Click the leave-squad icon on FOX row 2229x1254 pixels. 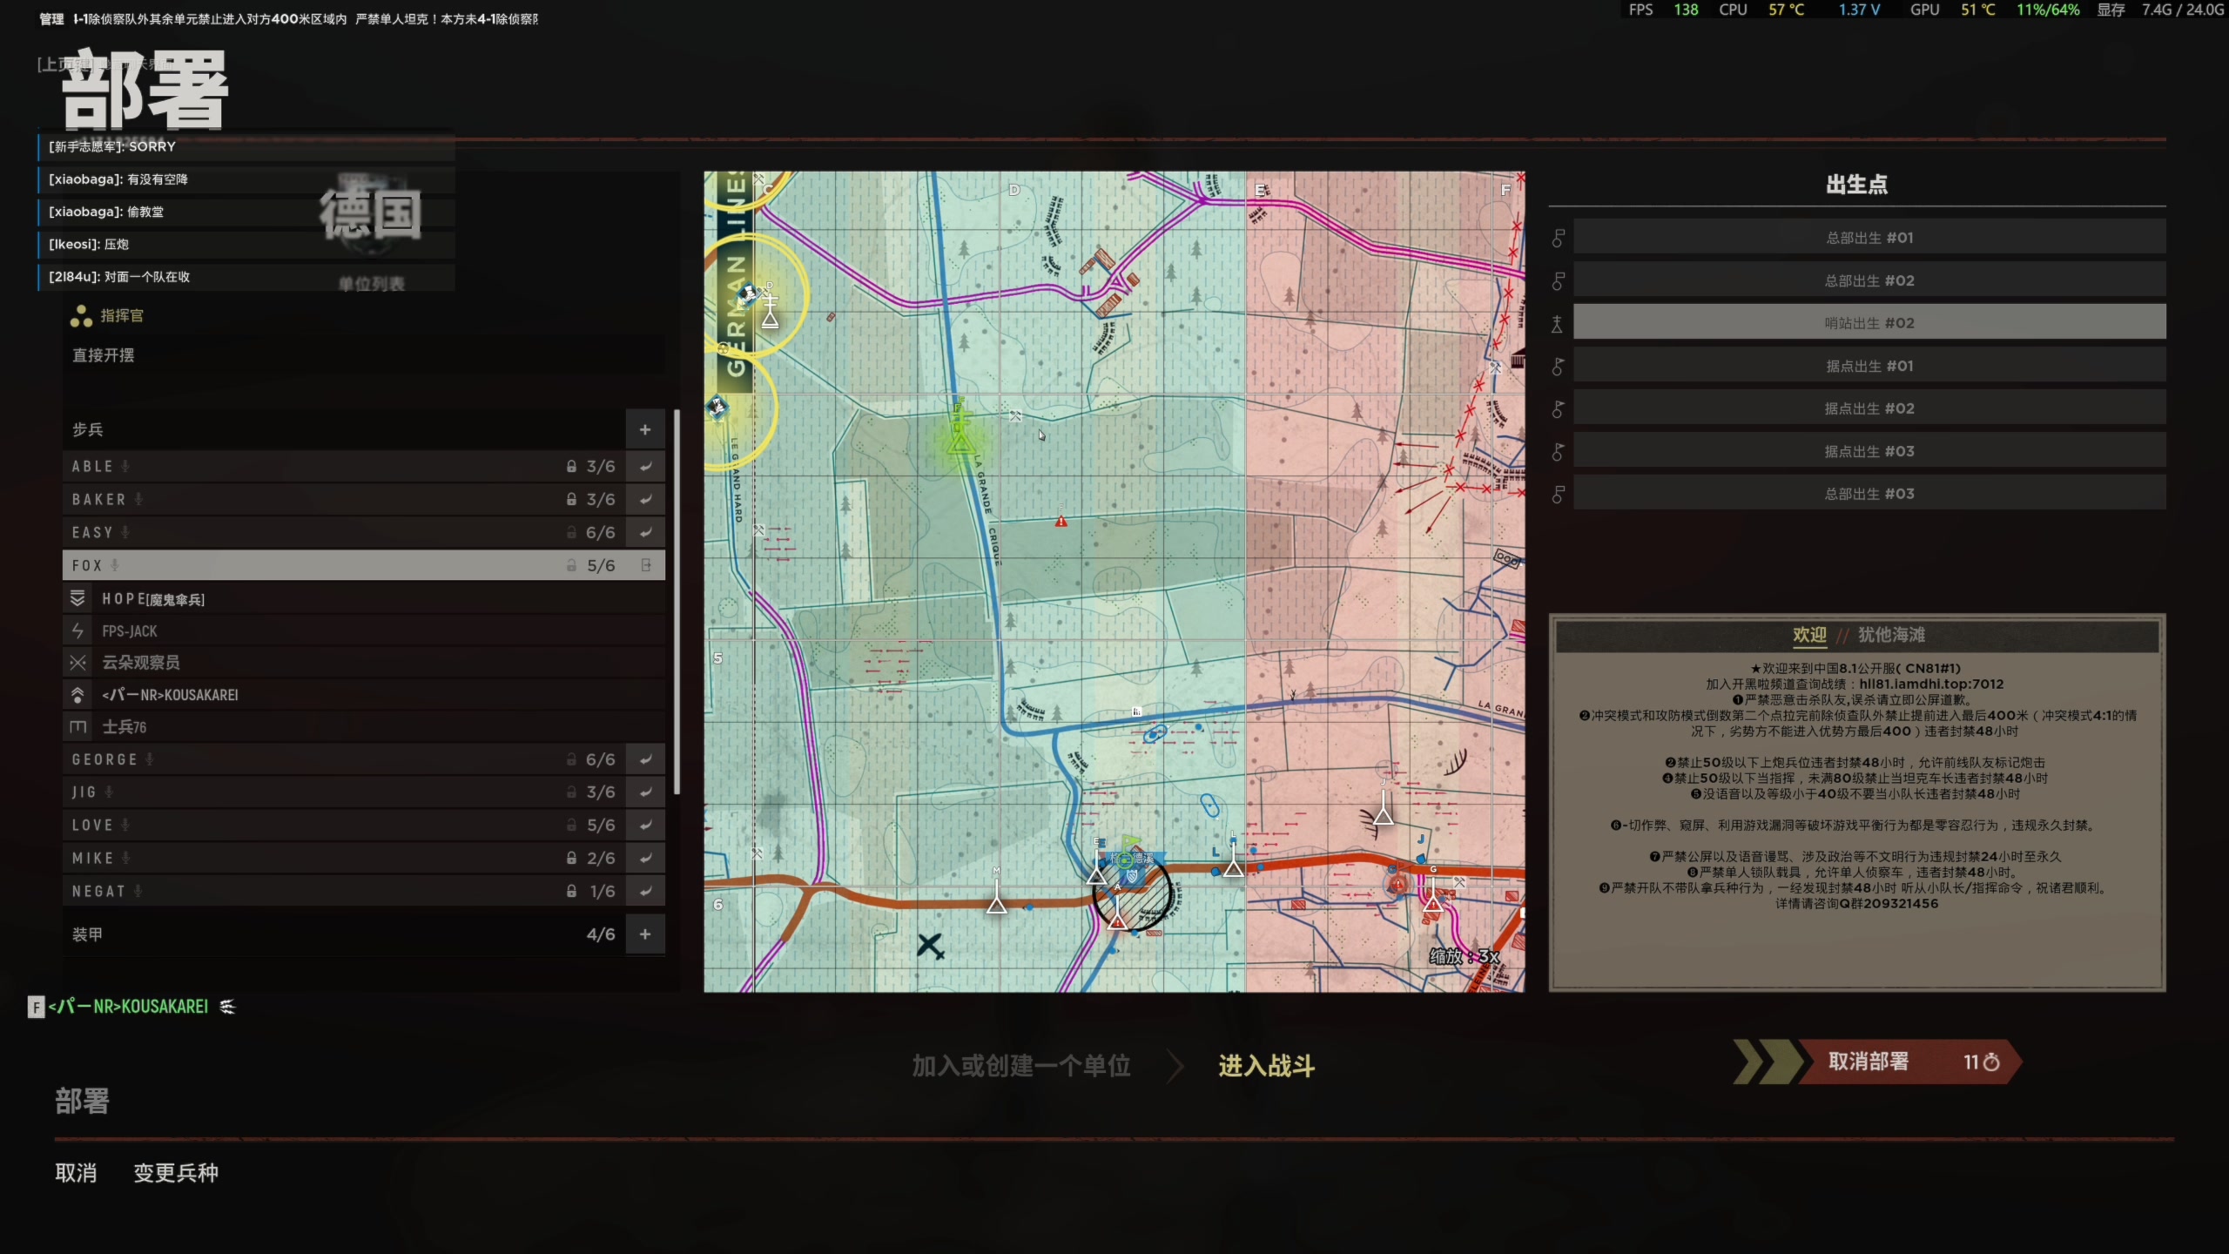pyautogui.click(x=646, y=565)
